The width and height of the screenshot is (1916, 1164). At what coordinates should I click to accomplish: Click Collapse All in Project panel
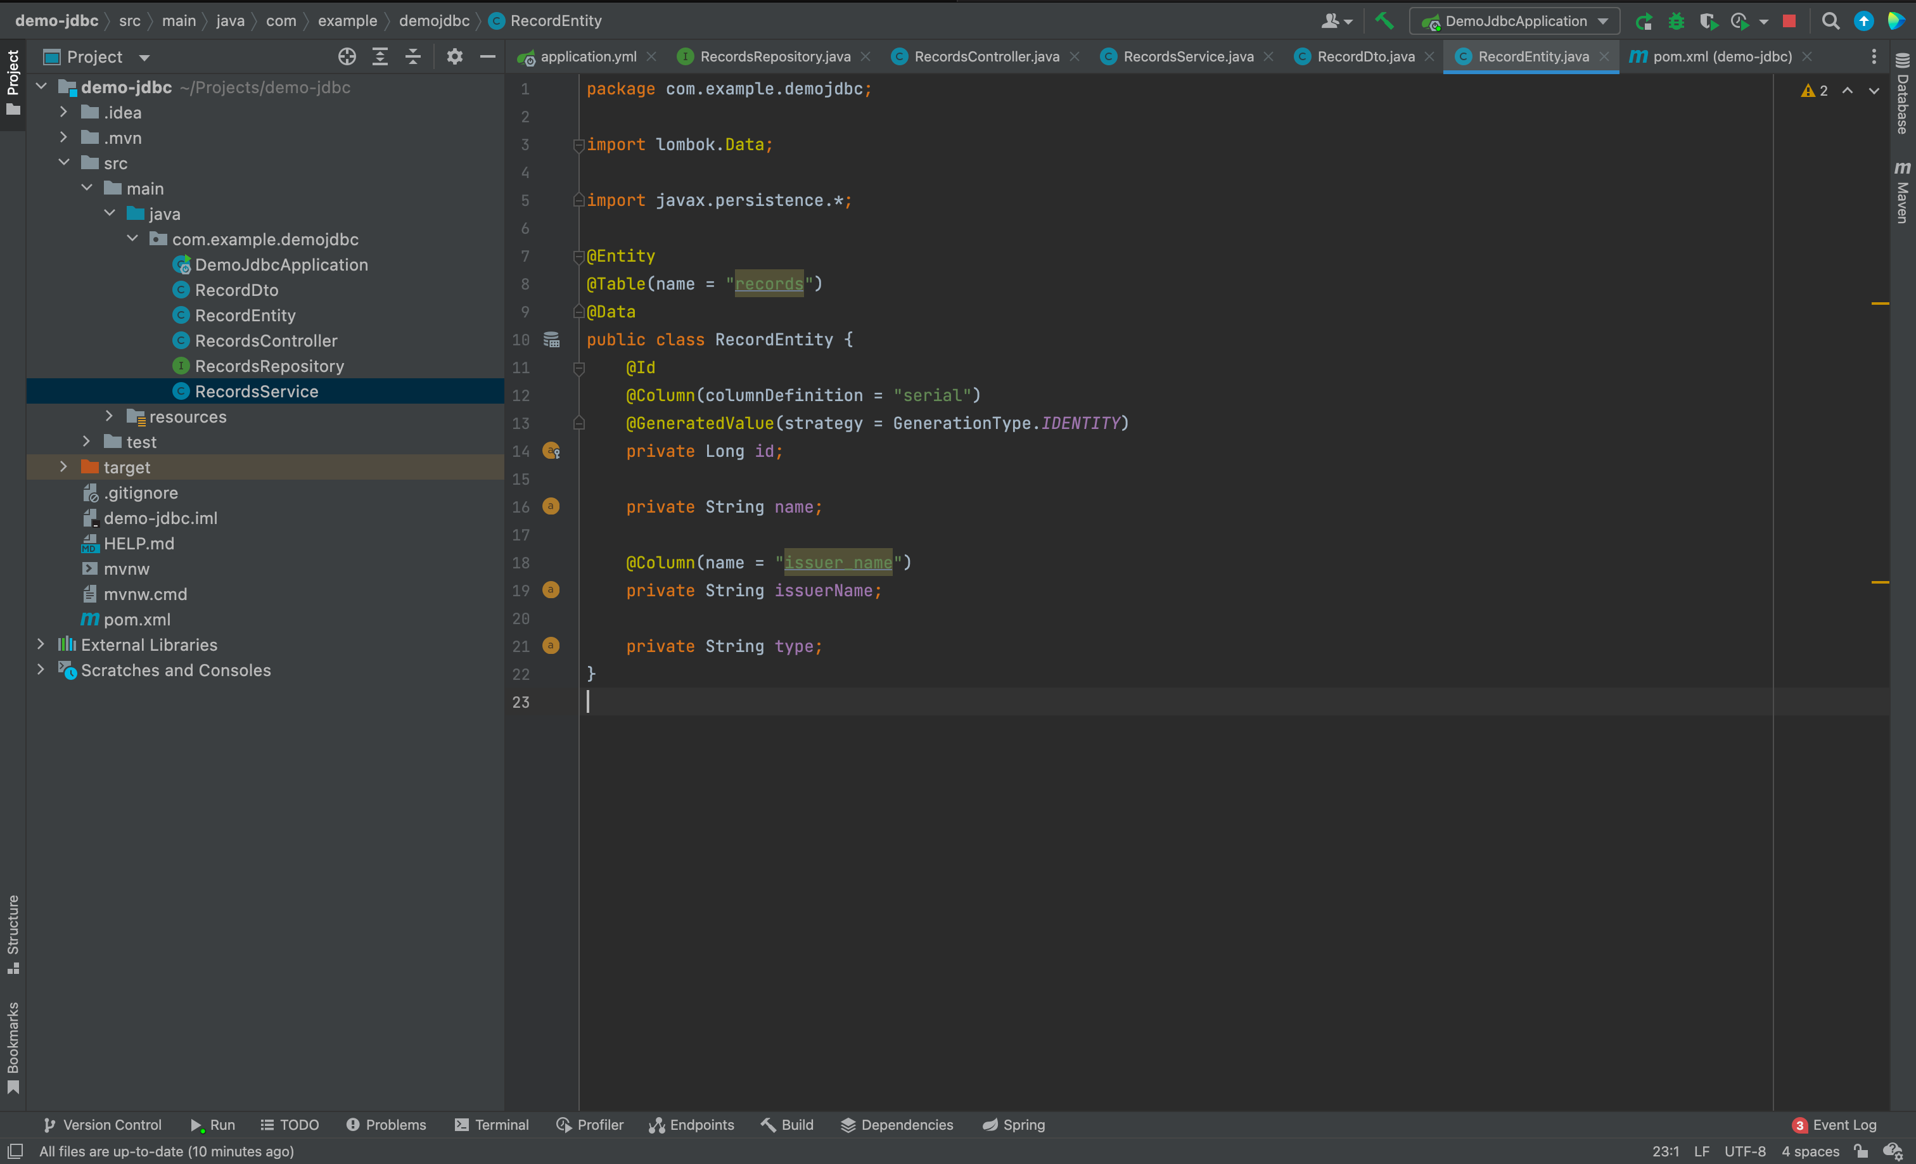[x=413, y=57]
